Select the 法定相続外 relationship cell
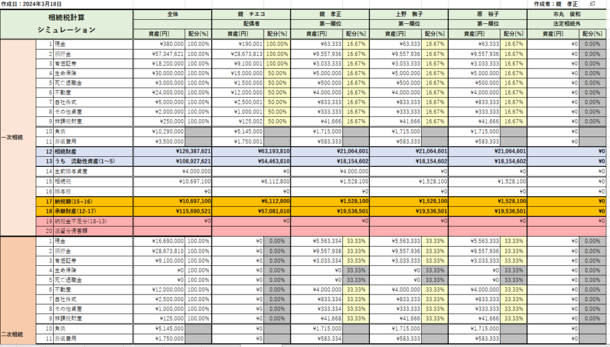This screenshot has width=610, height=347. click(x=565, y=24)
